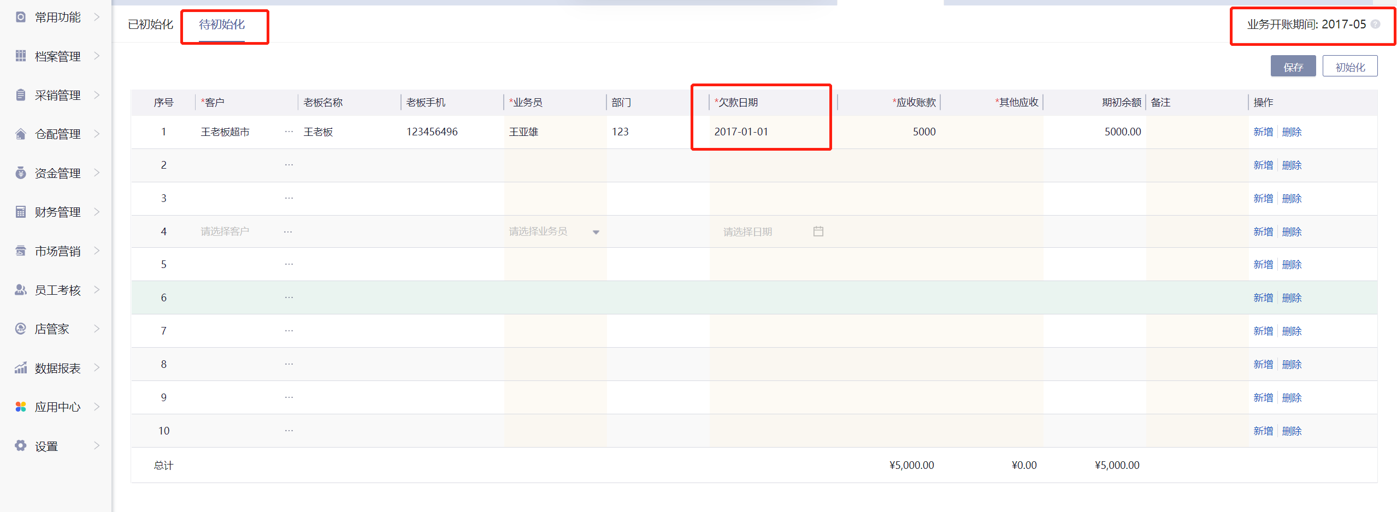This screenshot has height=512, width=1397.
Task: Click the 设置 gear icon
Action: (x=21, y=446)
